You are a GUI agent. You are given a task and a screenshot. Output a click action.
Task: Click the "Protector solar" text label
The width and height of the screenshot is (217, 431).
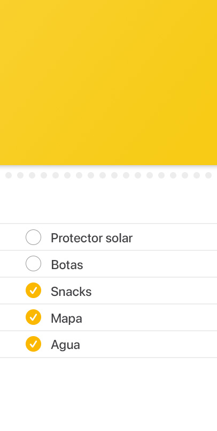[91, 238]
